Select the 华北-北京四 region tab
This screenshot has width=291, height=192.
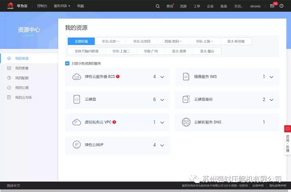pos(142,41)
